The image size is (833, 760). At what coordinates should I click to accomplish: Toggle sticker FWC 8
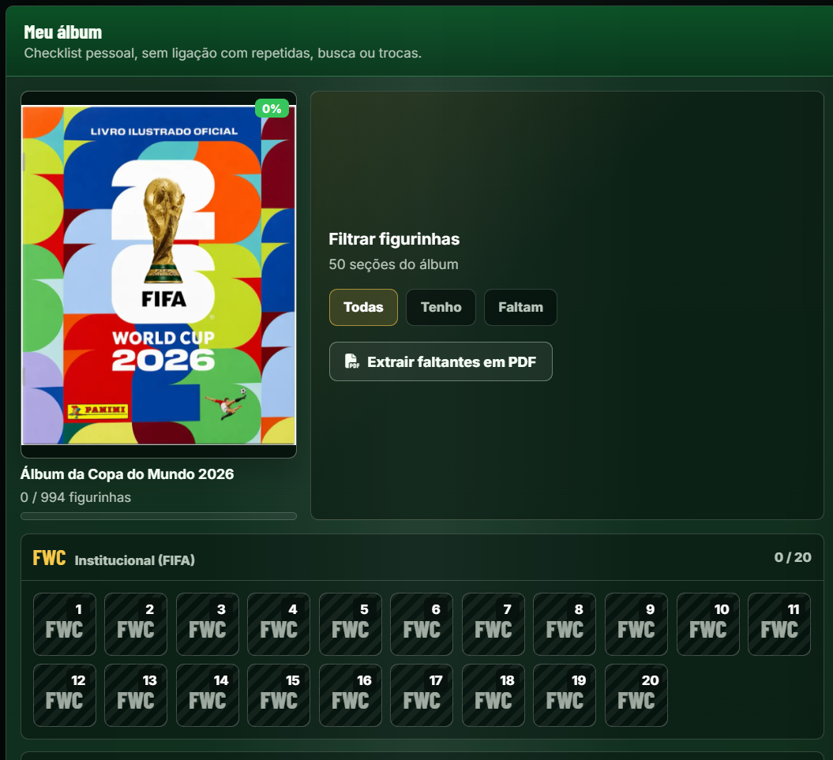pos(565,624)
